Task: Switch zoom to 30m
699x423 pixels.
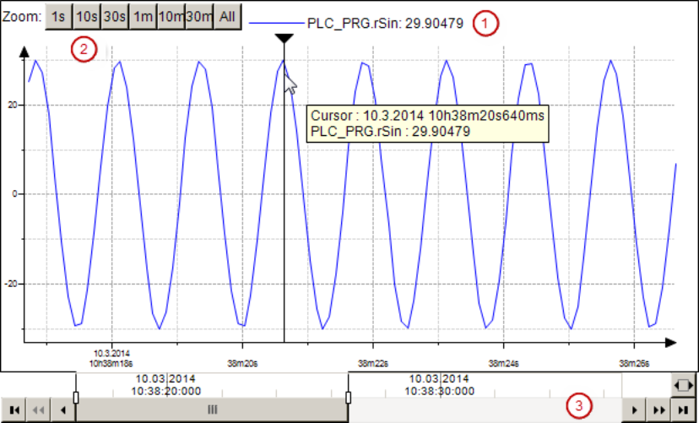Action: (198, 16)
